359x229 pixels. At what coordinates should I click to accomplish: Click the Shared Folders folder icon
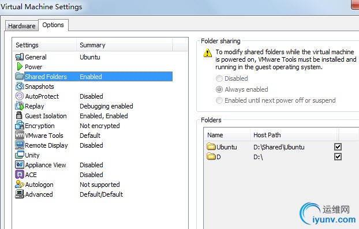[x=20, y=76]
